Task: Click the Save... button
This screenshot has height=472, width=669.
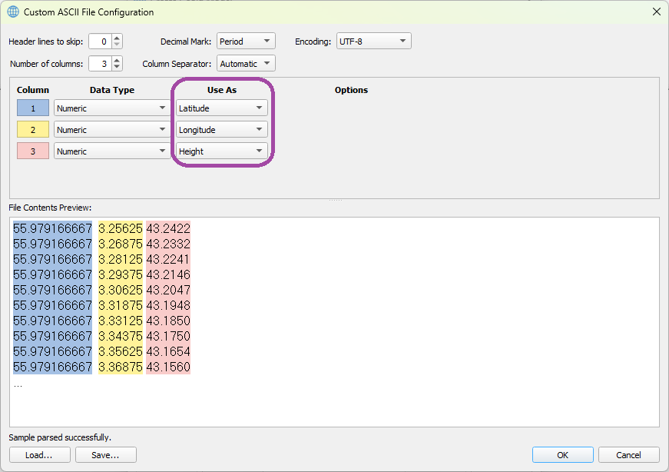Action: pos(106,455)
